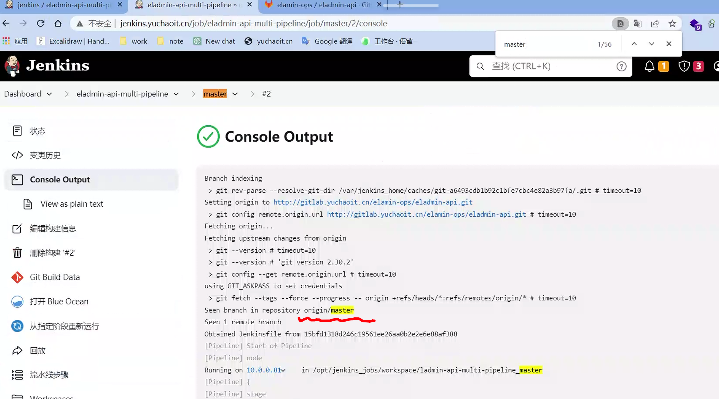Screen dimensions: 719x399
Task: Expand the 10.0.0.81 node dropdown arrow
Action: (283, 370)
